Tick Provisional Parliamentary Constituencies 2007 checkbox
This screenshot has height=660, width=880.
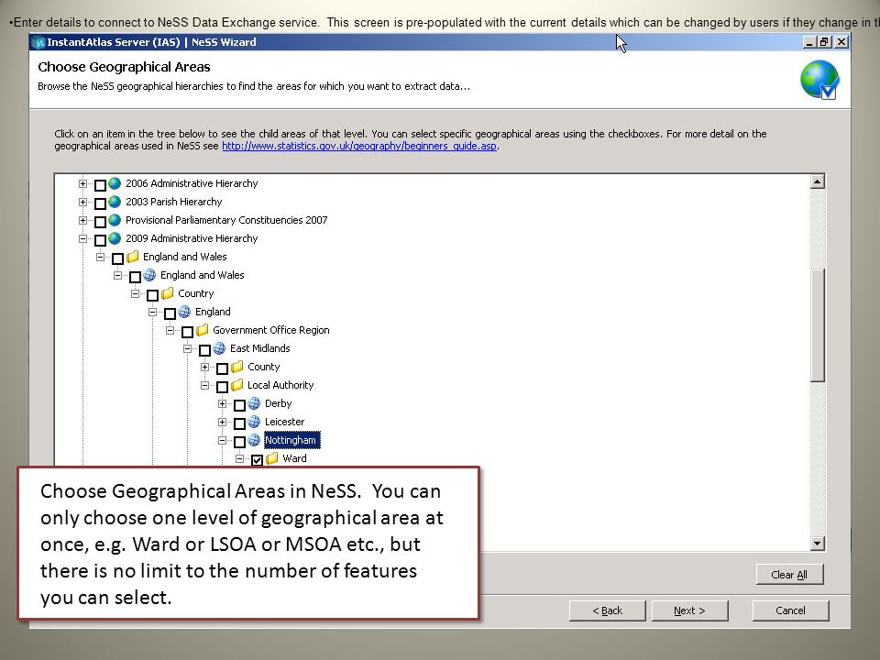[101, 222]
